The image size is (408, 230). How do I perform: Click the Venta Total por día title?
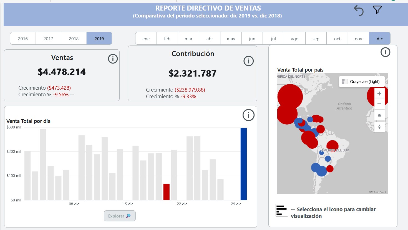tap(28, 121)
